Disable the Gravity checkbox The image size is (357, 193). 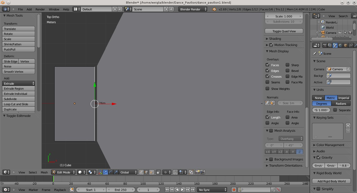tap(318, 157)
